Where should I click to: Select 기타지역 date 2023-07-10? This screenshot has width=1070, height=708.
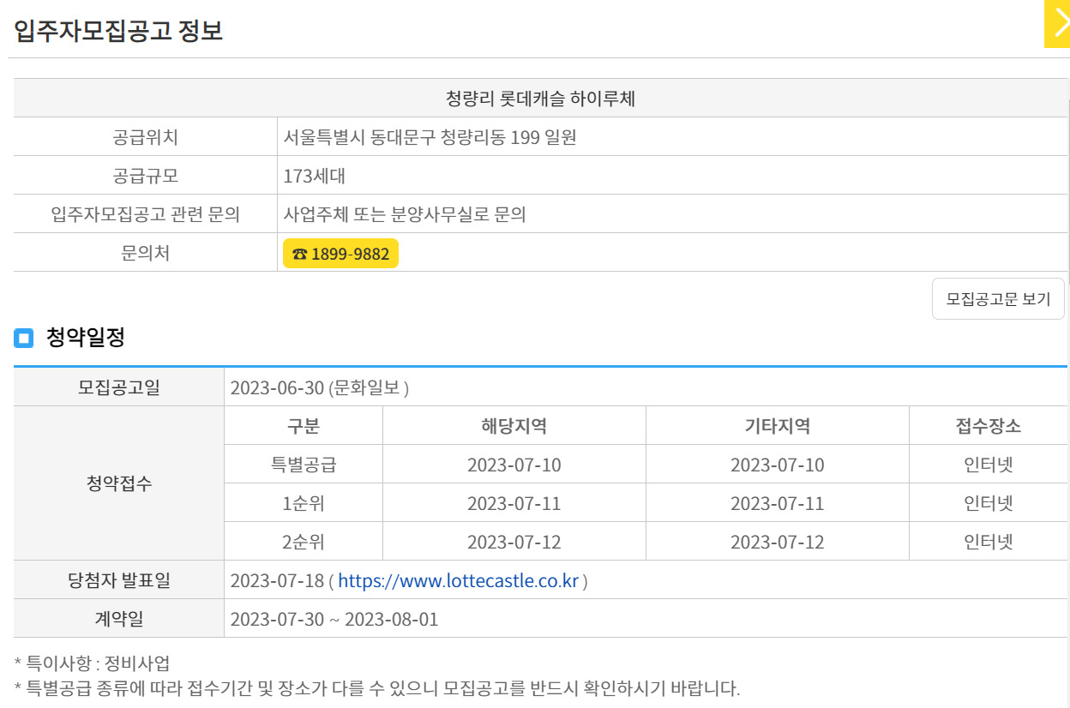coord(778,465)
